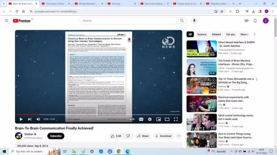This screenshot has width=277, height=155.
Task: Toggle the autoplay switch
Action: (132, 119)
